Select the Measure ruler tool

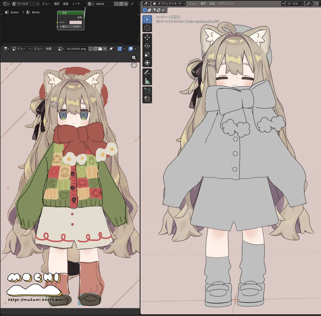(147, 81)
